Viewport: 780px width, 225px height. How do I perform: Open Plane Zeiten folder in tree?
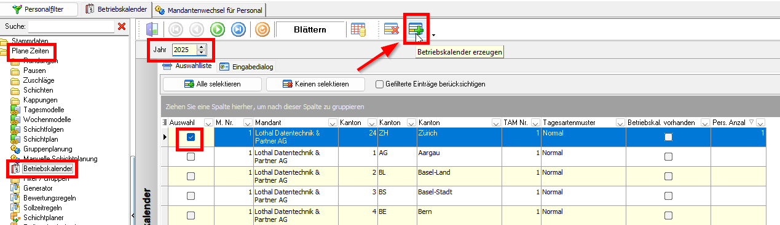[x=30, y=51]
